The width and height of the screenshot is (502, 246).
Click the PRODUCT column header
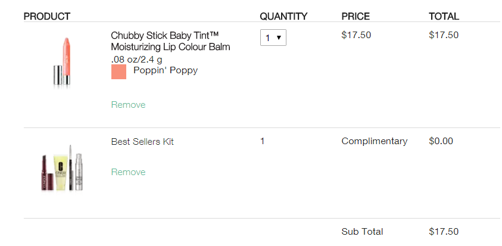click(46, 16)
